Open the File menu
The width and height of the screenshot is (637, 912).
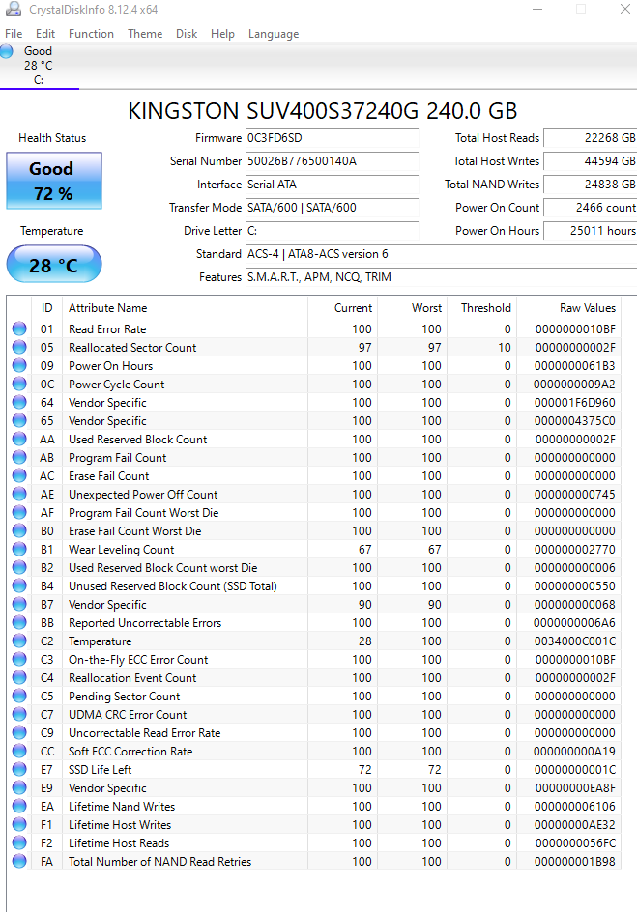point(14,34)
